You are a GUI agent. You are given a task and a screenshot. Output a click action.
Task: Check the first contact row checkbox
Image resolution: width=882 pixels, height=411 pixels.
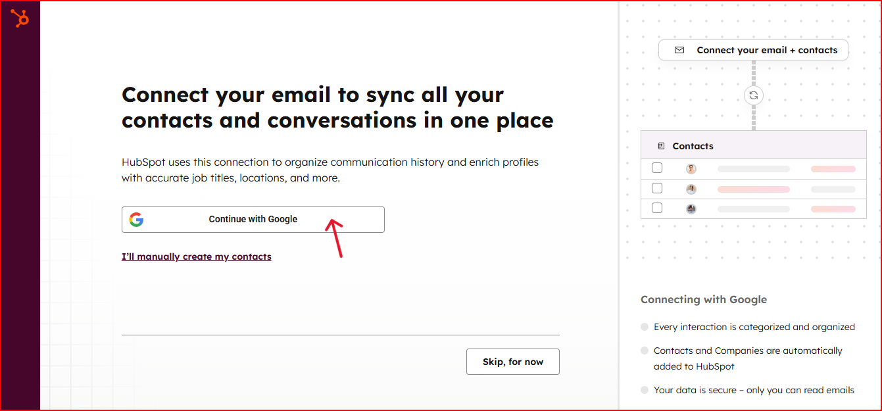click(657, 168)
